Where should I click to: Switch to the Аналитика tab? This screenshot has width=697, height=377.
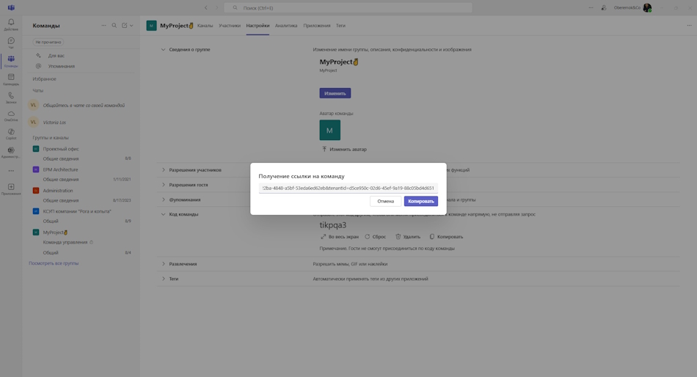coord(286,26)
